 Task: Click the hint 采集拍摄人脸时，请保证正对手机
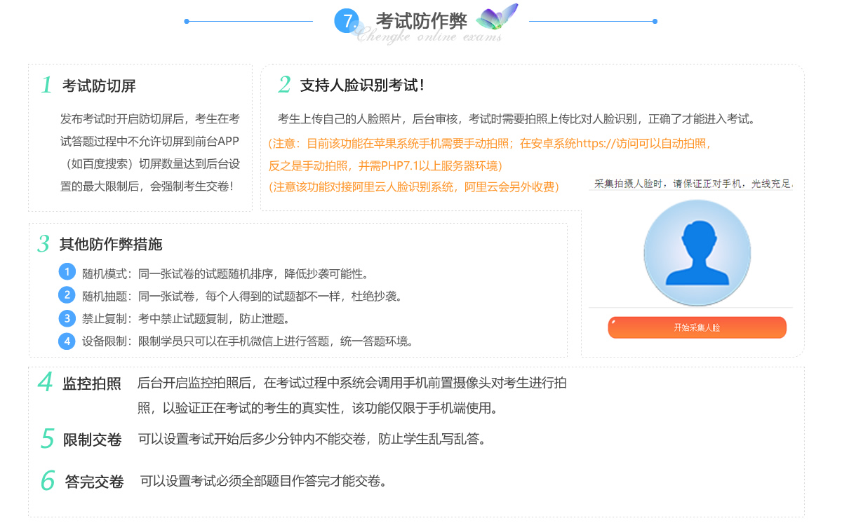693,184
